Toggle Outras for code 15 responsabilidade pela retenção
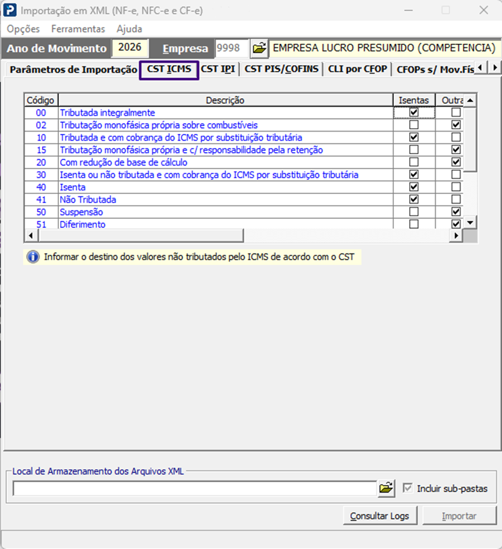The width and height of the screenshot is (502, 549). (456, 150)
